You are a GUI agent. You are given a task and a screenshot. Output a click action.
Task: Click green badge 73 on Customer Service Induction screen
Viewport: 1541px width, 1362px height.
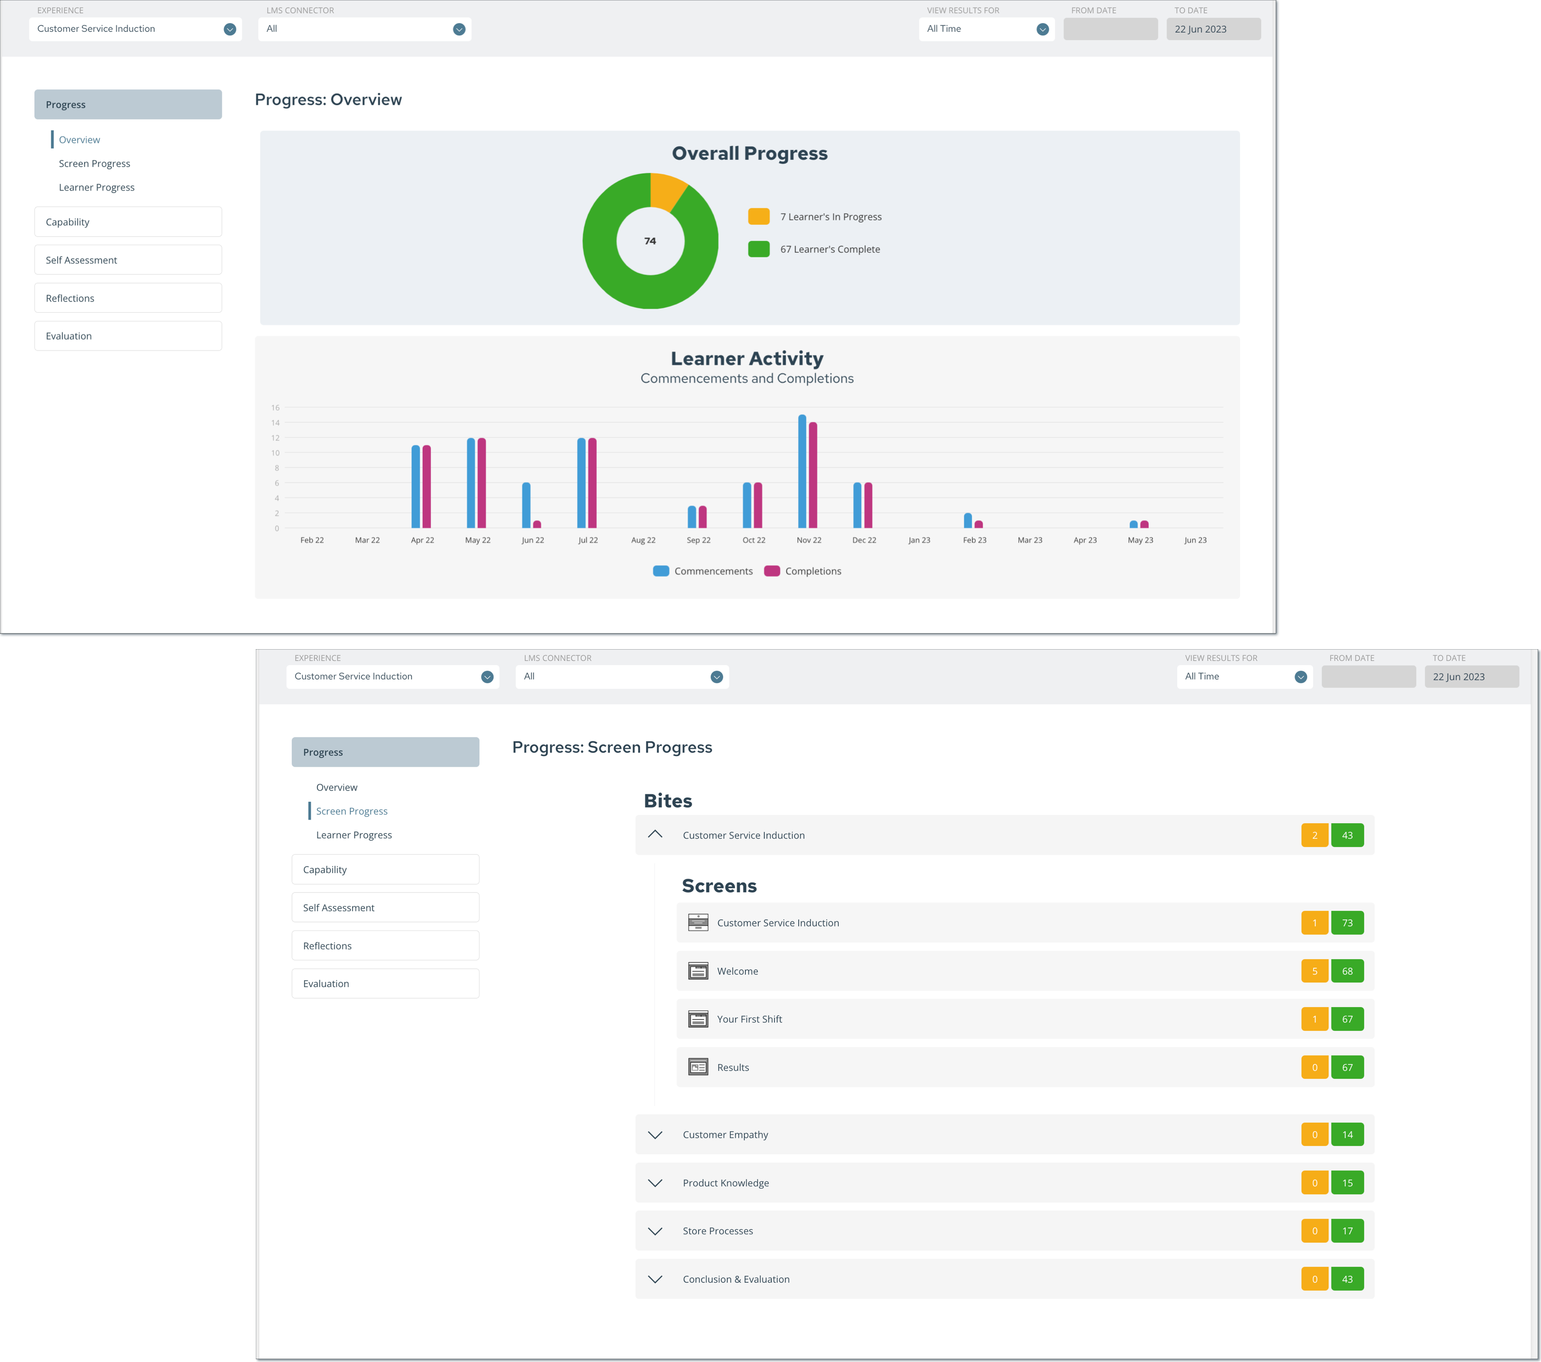pos(1347,922)
